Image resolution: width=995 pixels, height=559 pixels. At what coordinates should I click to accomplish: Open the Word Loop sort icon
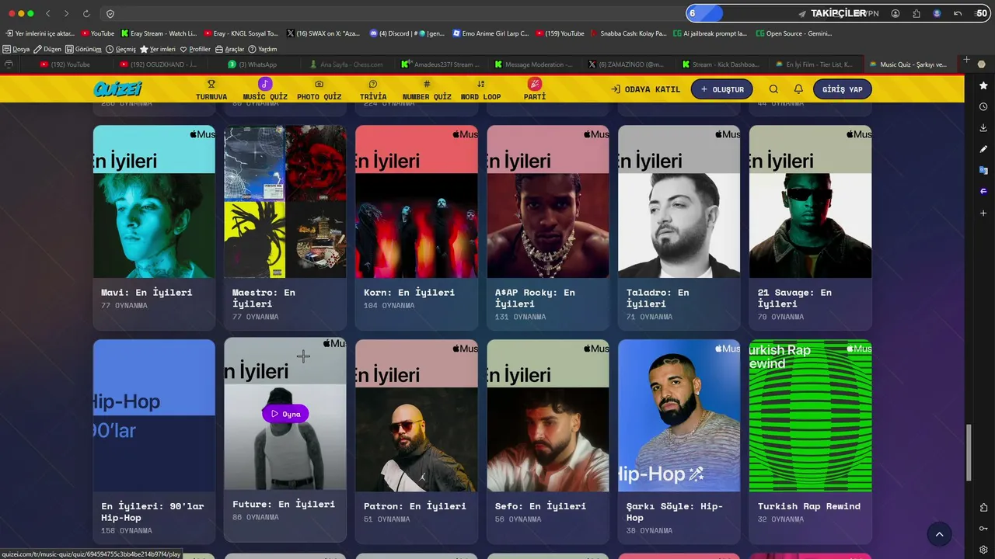point(480,84)
